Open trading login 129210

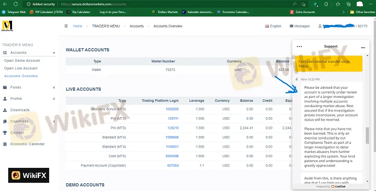point(173,128)
